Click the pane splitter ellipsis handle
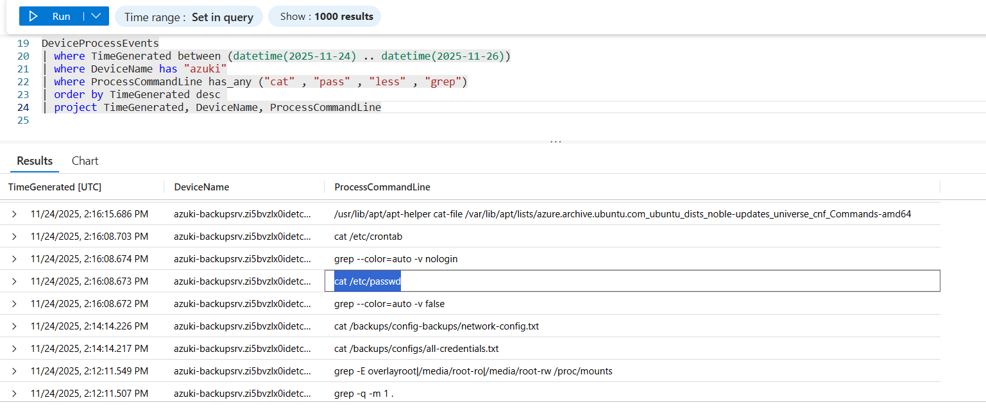This screenshot has height=409, width=986. click(556, 142)
